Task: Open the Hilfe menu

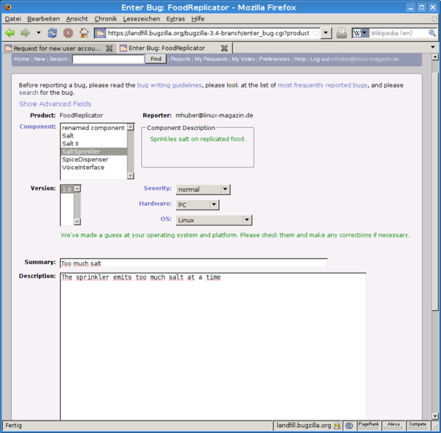Action: (198, 19)
